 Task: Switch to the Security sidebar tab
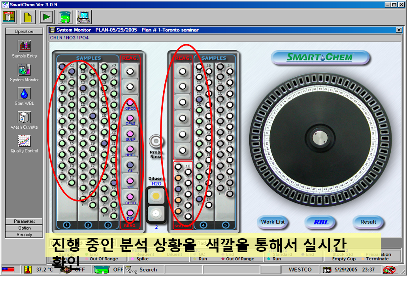[24, 235]
